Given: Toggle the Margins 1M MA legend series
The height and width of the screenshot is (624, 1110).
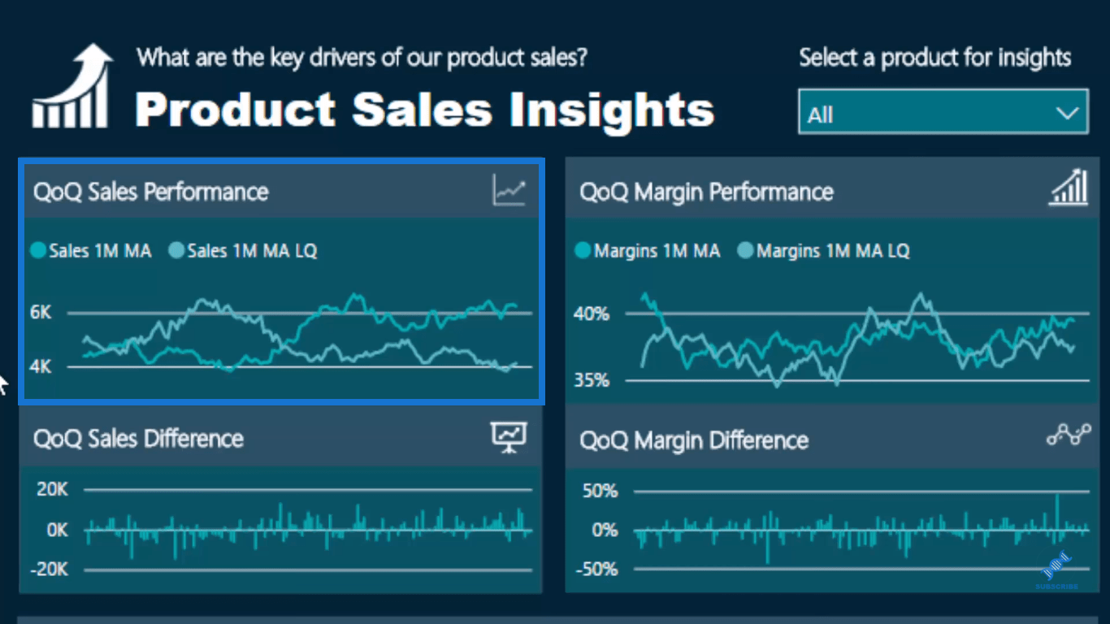Looking at the screenshot, I should click(x=648, y=251).
